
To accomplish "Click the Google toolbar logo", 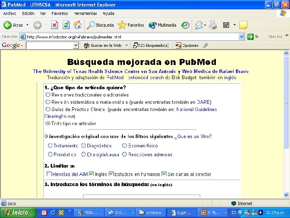I will tap(11, 45).
